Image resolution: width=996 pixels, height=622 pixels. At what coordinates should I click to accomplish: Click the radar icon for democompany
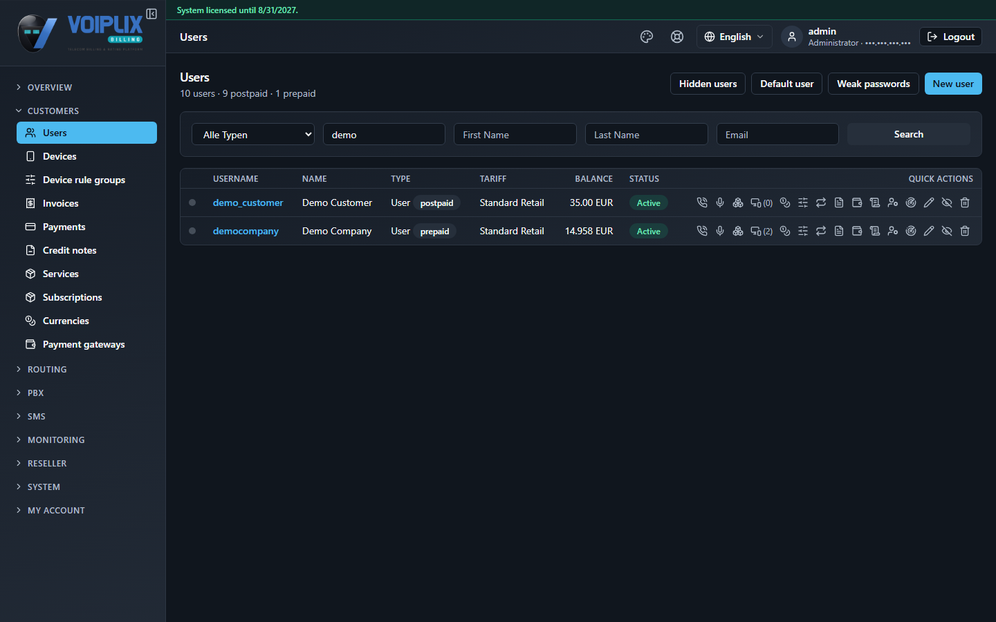[x=911, y=231]
